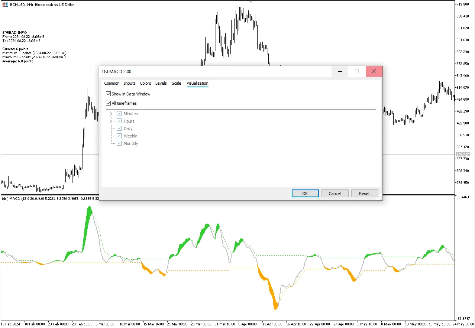475x328 pixels.
Task: Click the resize grip at dialog corner
Action: point(380,198)
